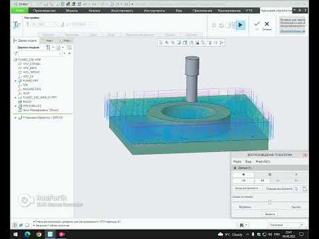This screenshot has height=239, width=319.
Task: Open the Геометрия selection filter dropdown
Action: pos(285,225)
